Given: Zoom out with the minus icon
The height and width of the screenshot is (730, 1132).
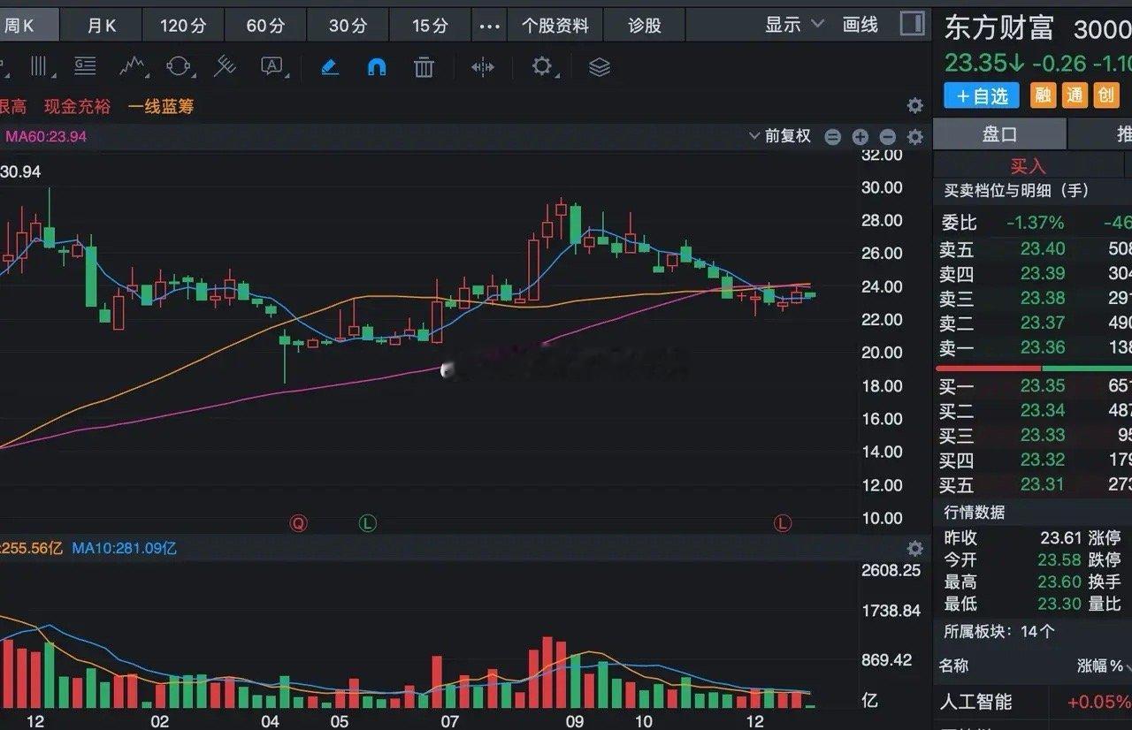Looking at the screenshot, I should [x=887, y=137].
